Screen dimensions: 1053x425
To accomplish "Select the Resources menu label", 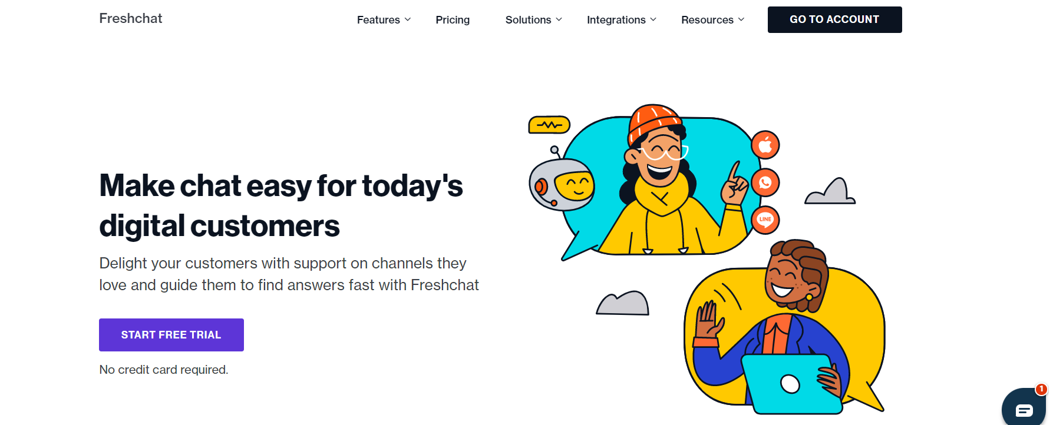I will [x=707, y=19].
